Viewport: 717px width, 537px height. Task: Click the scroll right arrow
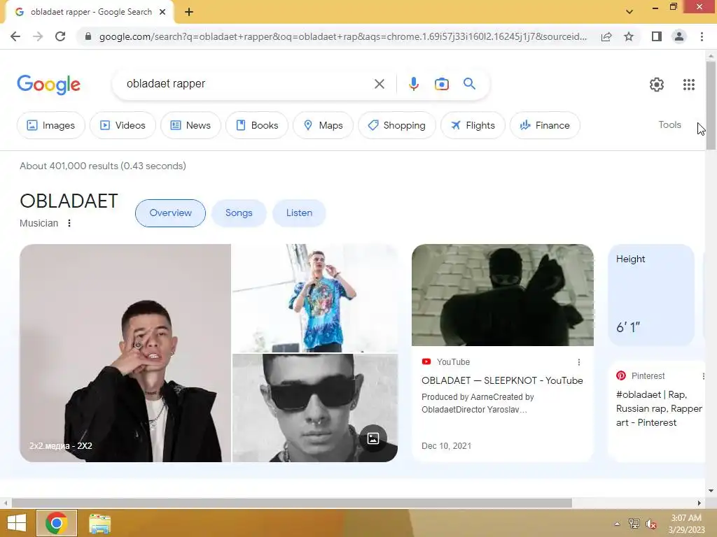[699, 503]
